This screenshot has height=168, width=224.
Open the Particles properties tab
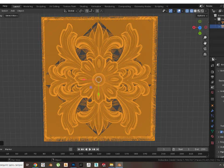point(212,116)
